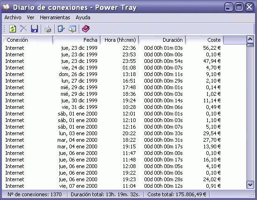
Task: Click the cost 29,54 € cell
Action: click(x=212, y=133)
